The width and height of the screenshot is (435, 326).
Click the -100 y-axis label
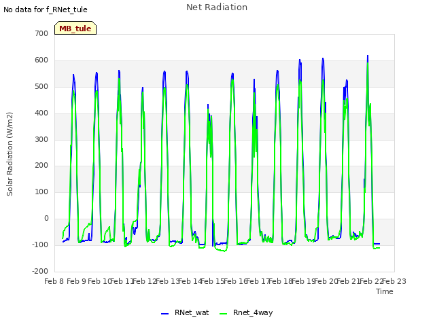(x=40, y=244)
